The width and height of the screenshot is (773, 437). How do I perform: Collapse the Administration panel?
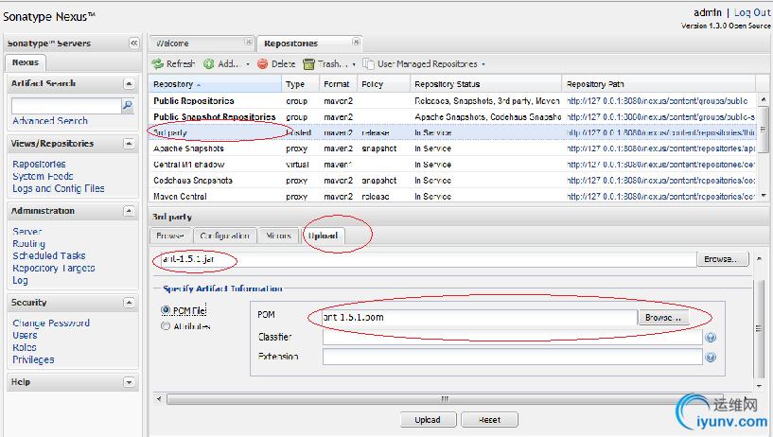click(x=129, y=211)
